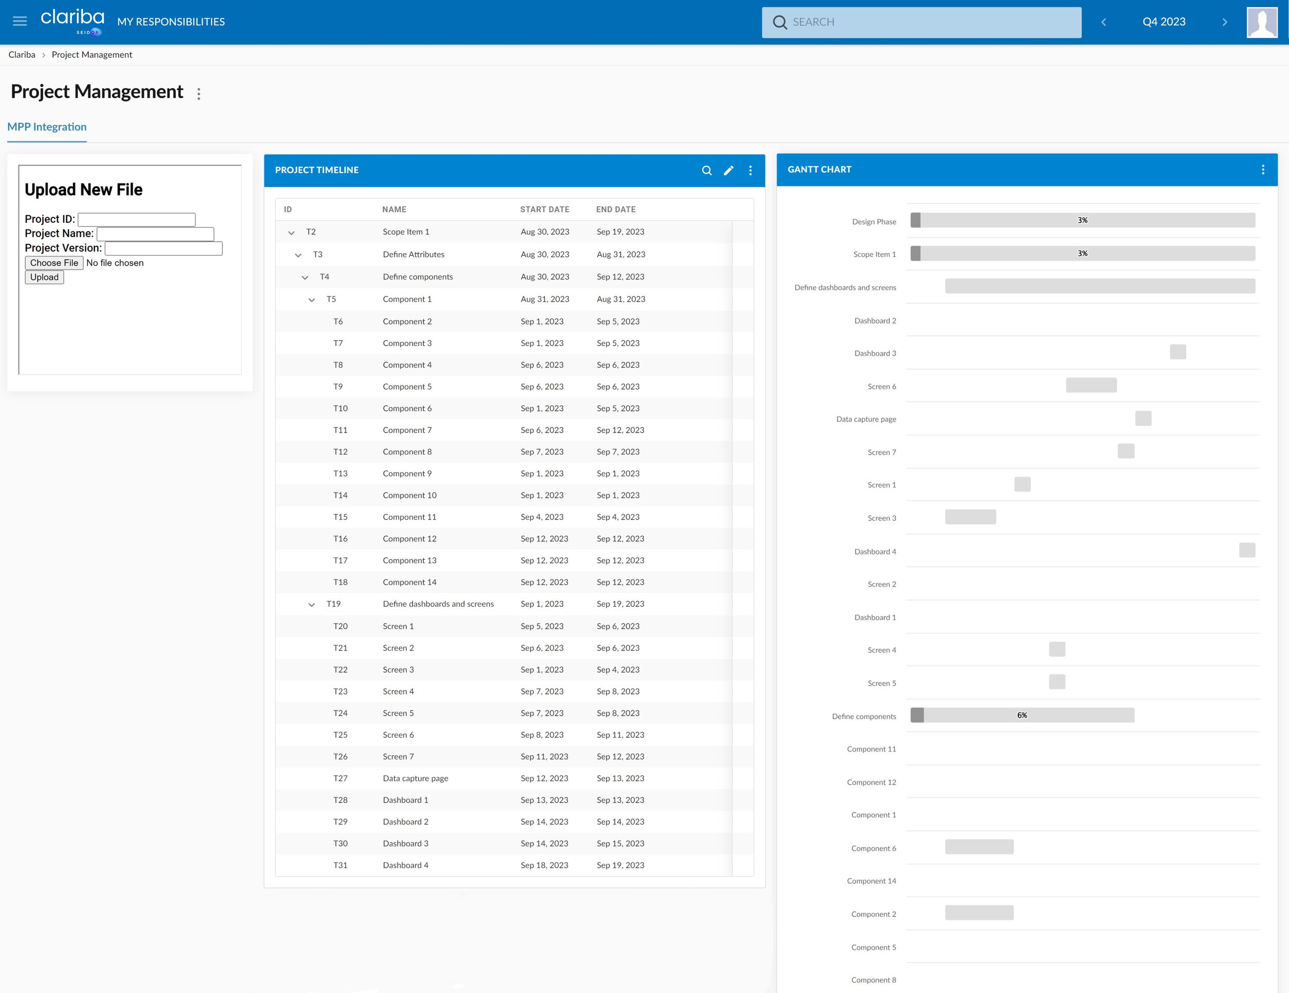Click Project Timeline search icon
Viewport: 1289px width, 993px height.
(706, 171)
